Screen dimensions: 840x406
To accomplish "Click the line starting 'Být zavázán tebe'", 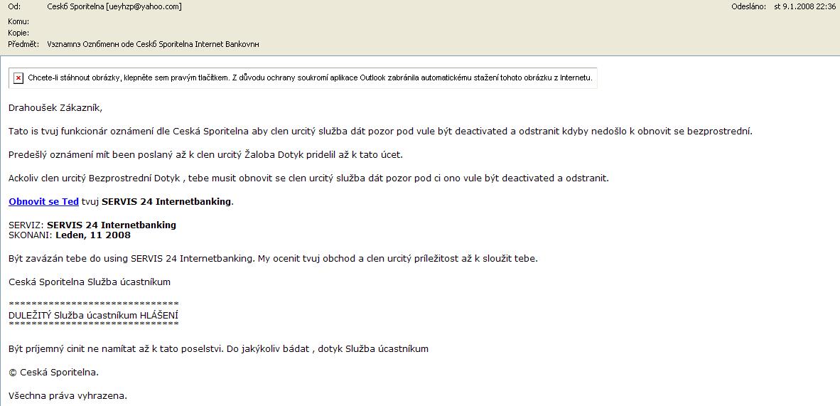I will (x=273, y=259).
